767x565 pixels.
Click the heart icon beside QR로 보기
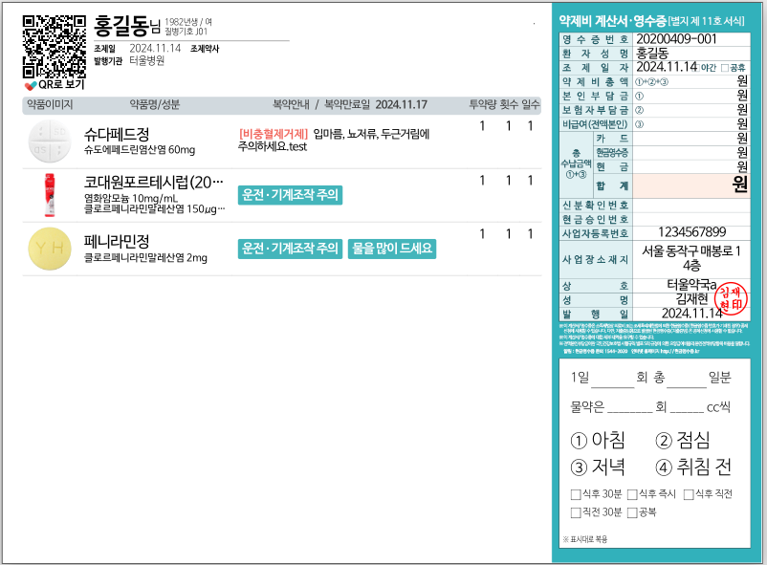(x=31, y=85)
